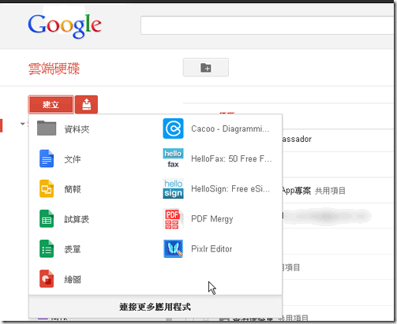The image size is (397, 324).
Task: Click the new folder toolbar button
Action: [206, 68]
